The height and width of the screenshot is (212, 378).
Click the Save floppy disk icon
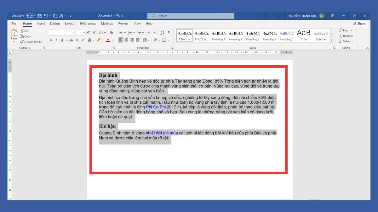point(39,16)
